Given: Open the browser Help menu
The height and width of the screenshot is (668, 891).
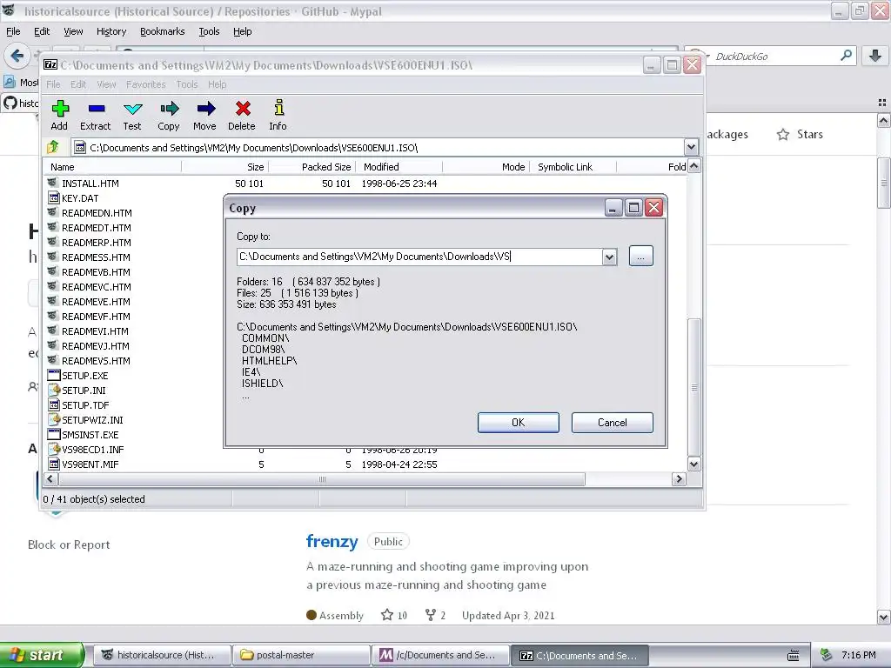Looking at the screenshot, I should tap(242, 31).
